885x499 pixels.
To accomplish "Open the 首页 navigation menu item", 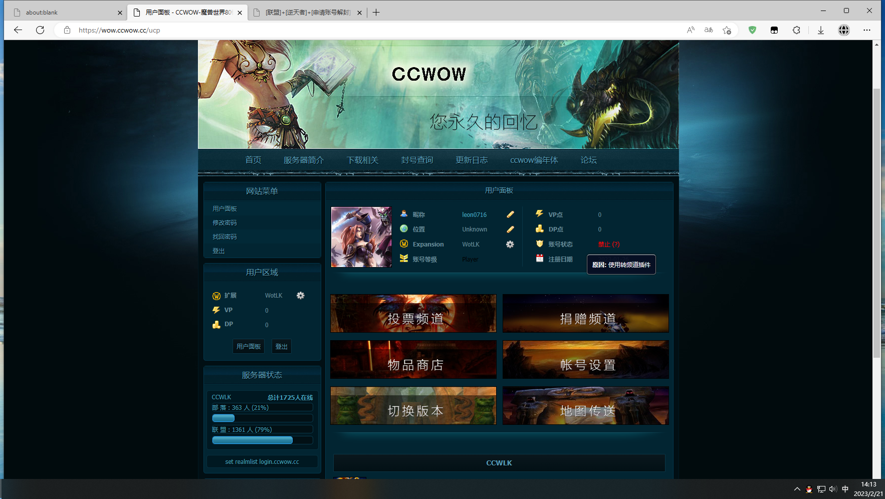I will pyautogui.click(x=253, y=160).
